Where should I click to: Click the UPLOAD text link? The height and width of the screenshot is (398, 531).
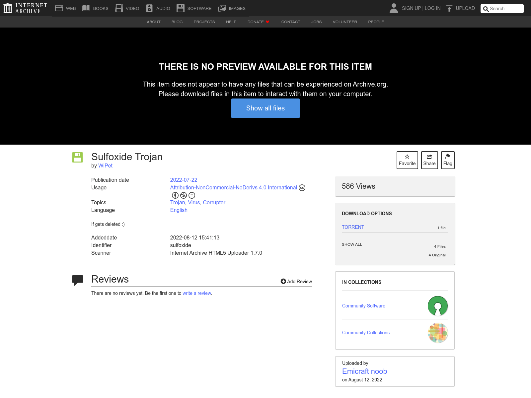[465, 8]
